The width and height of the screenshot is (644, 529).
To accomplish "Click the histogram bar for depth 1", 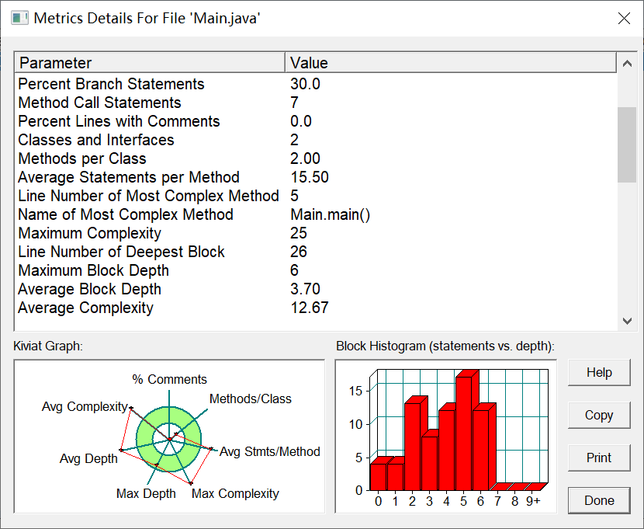I will (396, 477).
